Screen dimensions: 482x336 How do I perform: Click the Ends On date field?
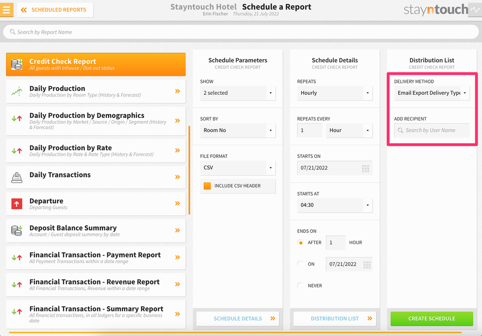349,264
